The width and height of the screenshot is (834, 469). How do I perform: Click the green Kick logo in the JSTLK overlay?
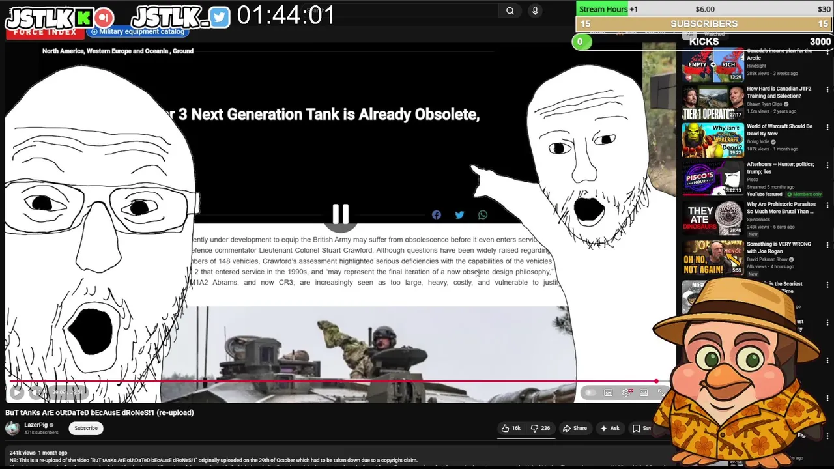83,18
